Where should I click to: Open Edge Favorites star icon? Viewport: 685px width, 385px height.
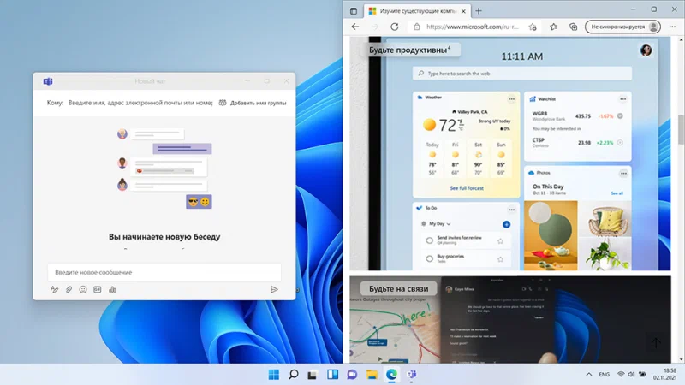click(551, 27)
